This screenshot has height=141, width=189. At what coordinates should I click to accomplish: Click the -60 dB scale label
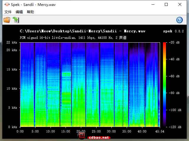[x=174, y=76]
